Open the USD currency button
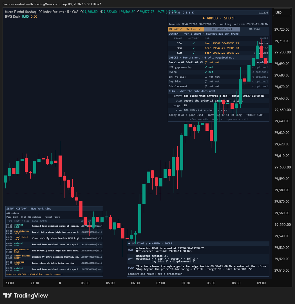The image size is (295, 304). pos(282,13)
